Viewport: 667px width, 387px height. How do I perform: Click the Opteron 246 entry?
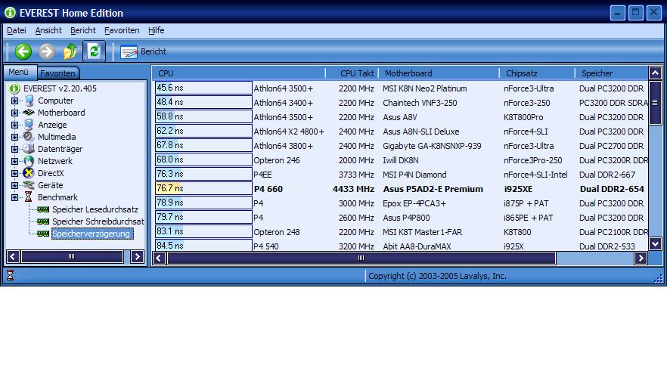coord(277,160)
